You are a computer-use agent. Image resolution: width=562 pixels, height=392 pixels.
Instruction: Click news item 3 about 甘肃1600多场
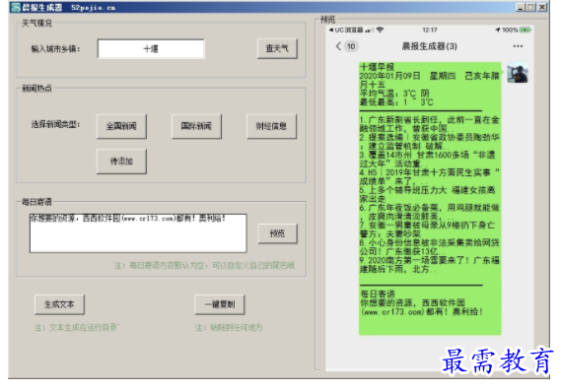click(x=428, y=159)
